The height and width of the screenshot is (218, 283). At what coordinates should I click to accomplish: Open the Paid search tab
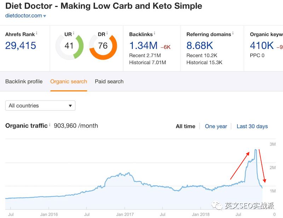click(x=109, y=81)
